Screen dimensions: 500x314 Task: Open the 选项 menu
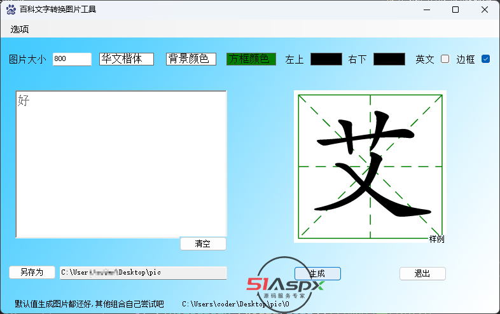[x=20, y=29]
